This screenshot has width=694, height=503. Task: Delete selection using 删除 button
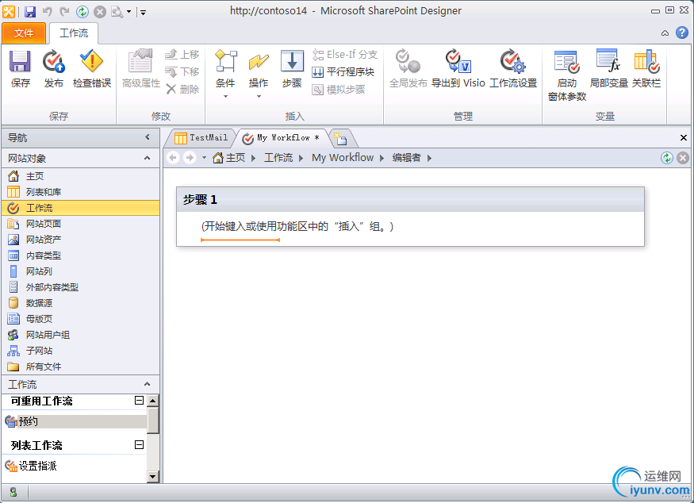coord(182,89)
